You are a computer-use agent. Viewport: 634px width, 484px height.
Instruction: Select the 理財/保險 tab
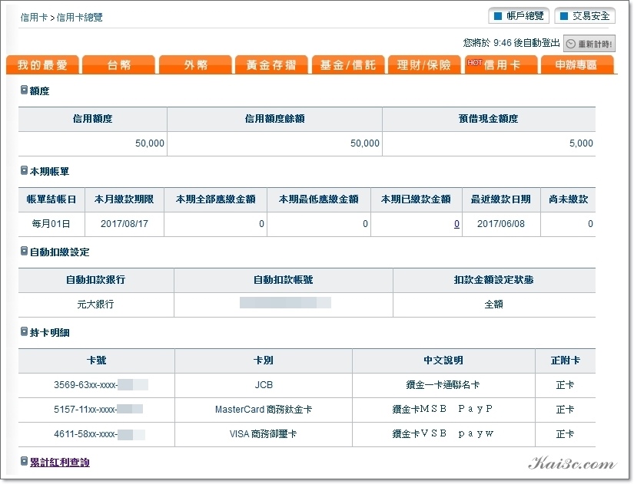[424, 64]
